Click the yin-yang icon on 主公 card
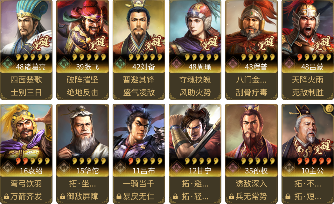This screenshot has width=334, height=204. 329,109
